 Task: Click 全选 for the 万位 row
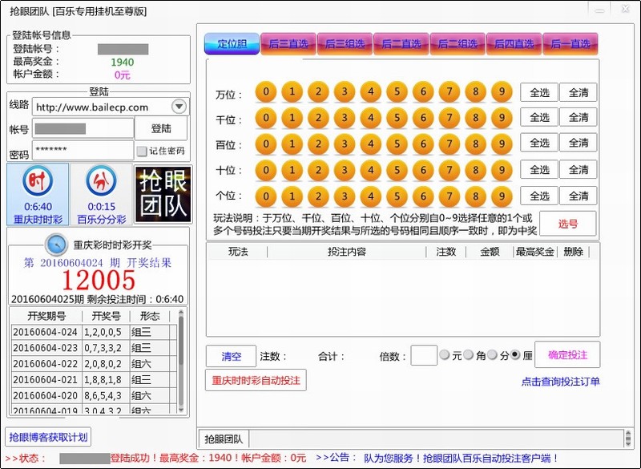539,93
